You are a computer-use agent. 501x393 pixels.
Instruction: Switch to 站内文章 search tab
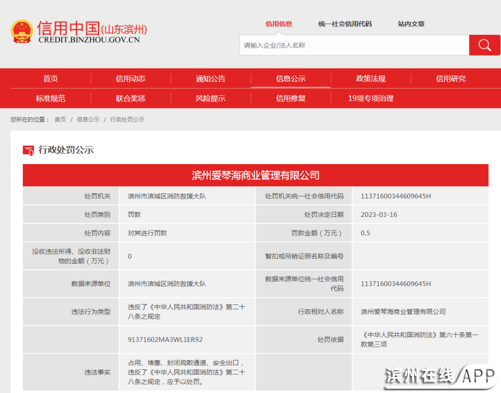[x=411, y=24]
